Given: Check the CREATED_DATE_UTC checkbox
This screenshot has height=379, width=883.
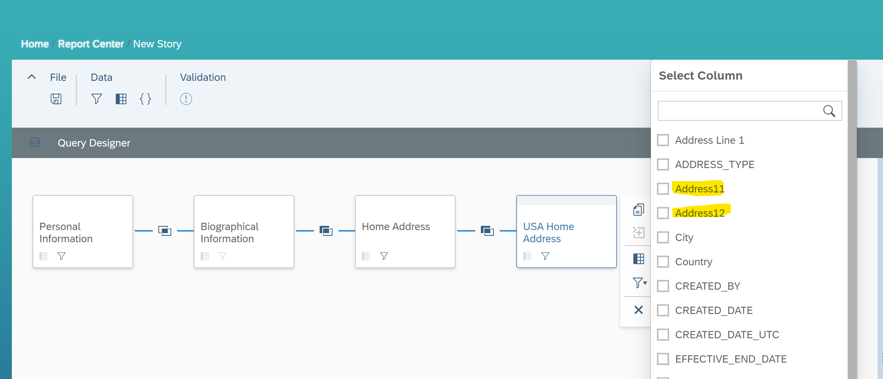Looking at the screenshot, I should click(x=663, y=335).
